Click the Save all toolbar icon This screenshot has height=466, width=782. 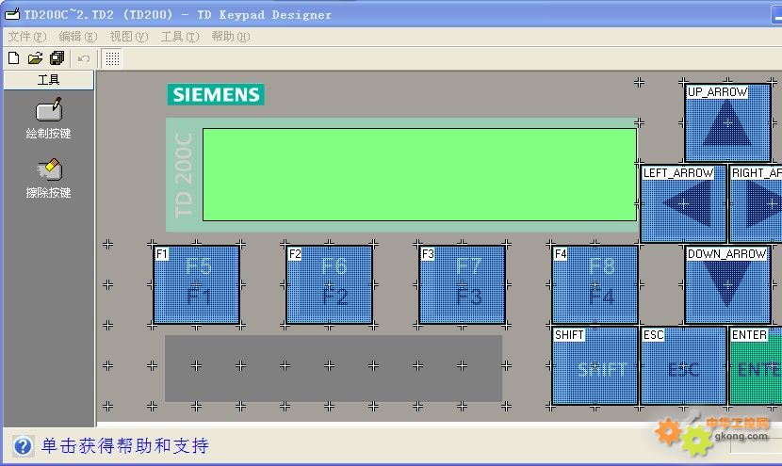point(57,58)
